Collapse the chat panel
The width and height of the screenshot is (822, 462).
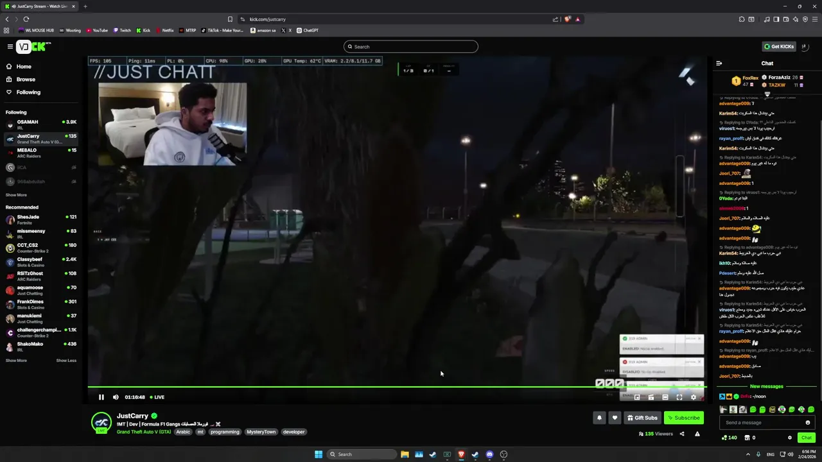pos(719,63)
